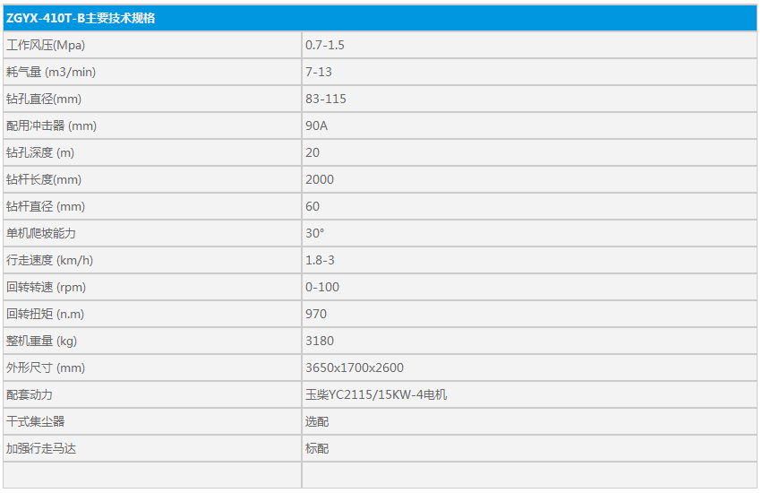Click 选配 in the 干式集尘器 row

[x=317, y=421]
